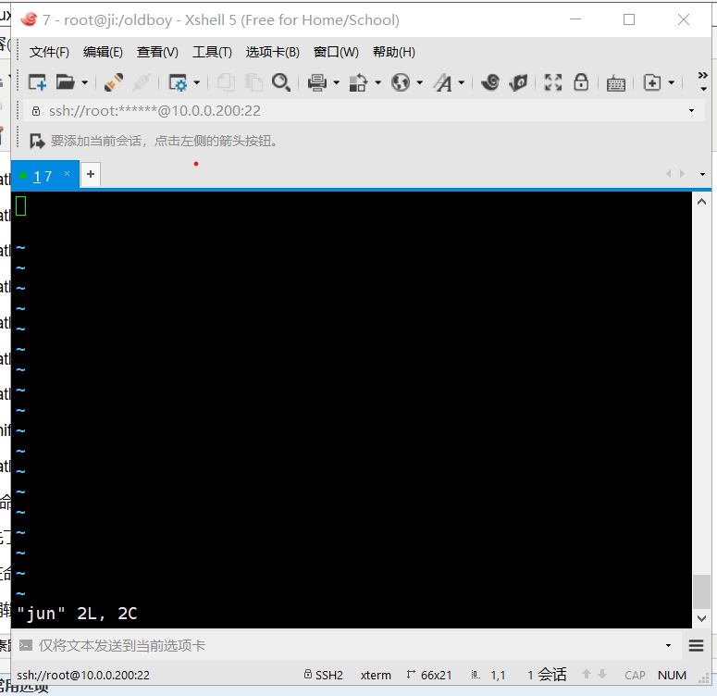Click the Encoding globe icon

point(401,82)
